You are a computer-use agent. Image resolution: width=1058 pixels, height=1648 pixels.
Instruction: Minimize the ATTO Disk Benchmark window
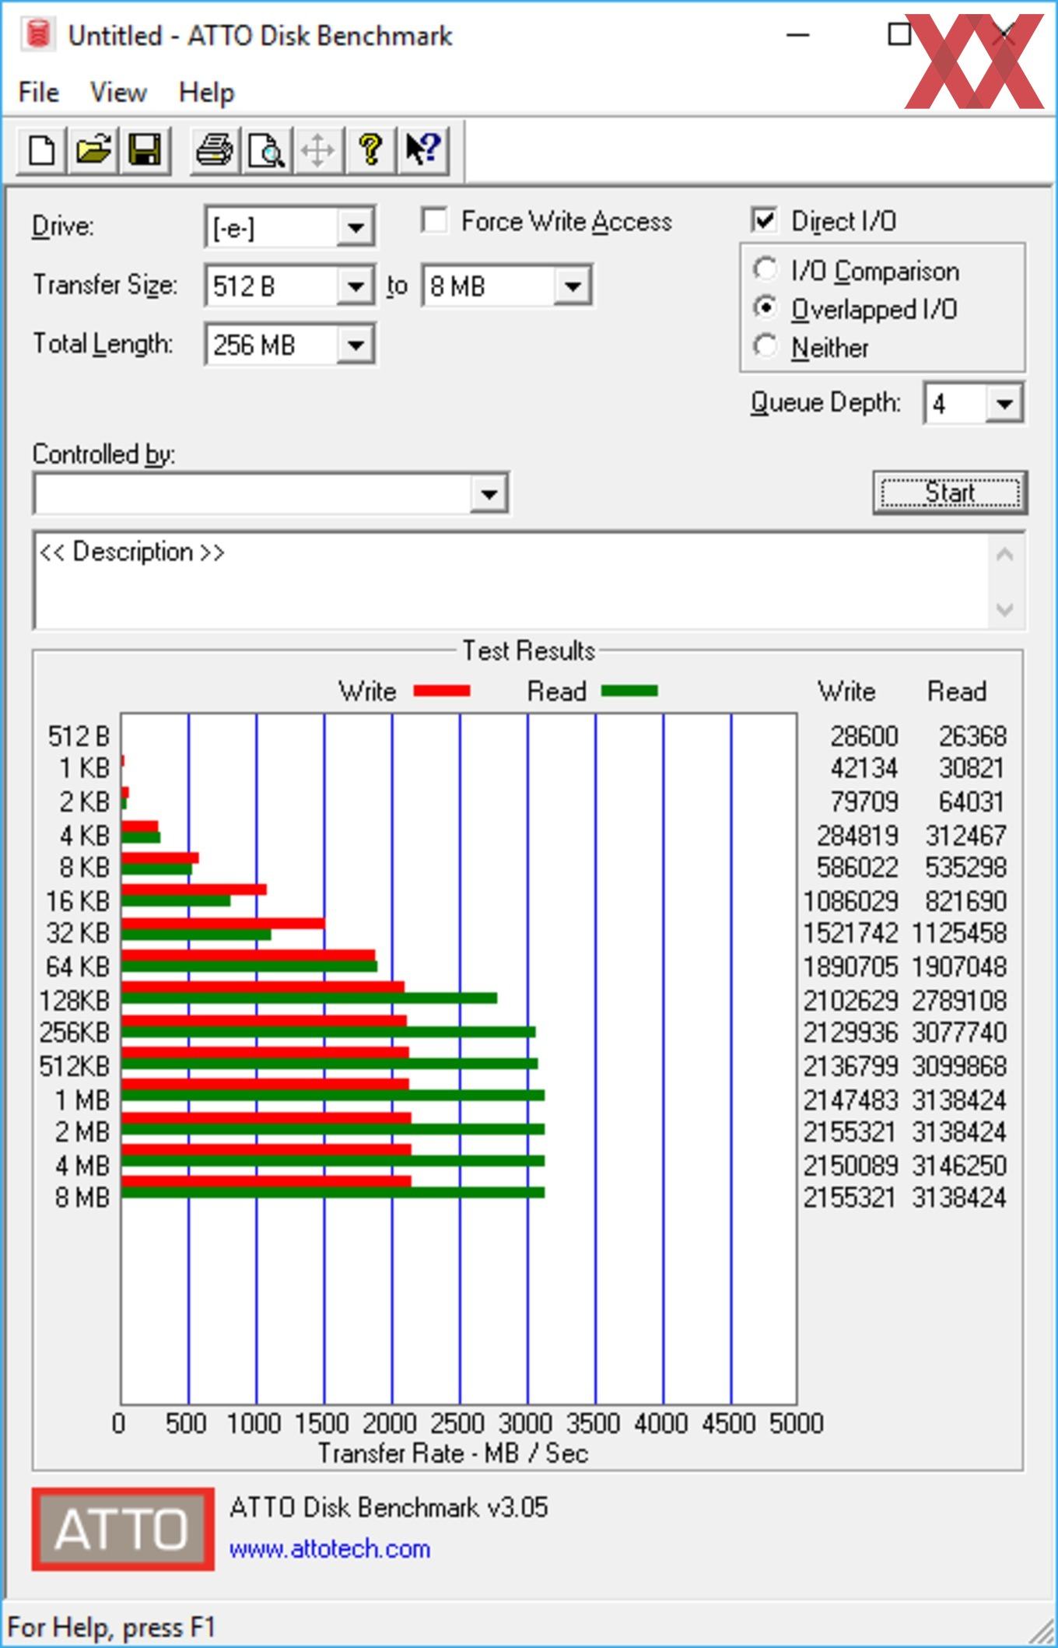click(x=798, y=35)
